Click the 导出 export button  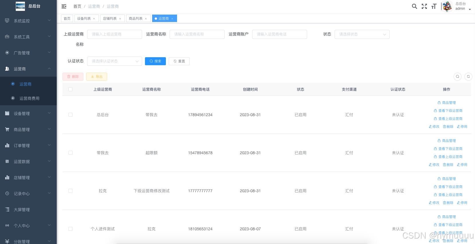click(97, 77)
